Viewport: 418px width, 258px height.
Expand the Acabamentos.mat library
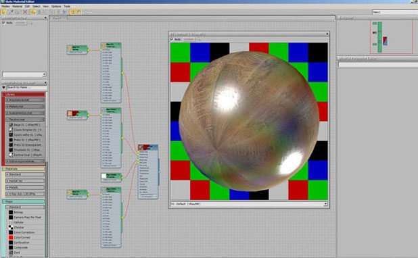pos(25,113)
